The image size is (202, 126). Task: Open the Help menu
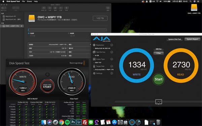tap(36, 1)
